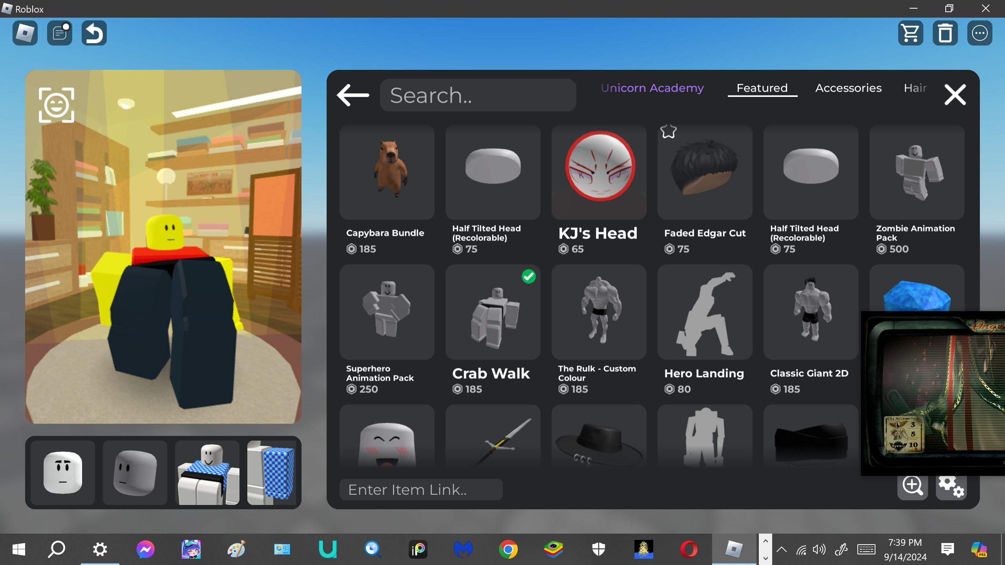This screenshot has width=1005, height=565.
Task: Open the Roblox menu logo button
Action: point(25,33)
